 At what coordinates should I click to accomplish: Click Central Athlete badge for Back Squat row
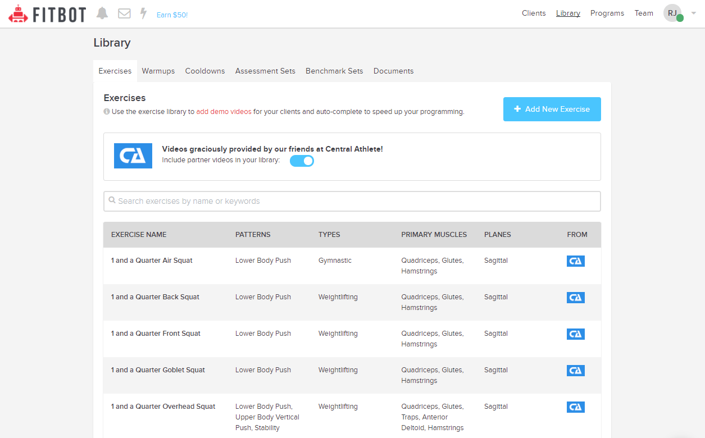click(x=575, y=298)
